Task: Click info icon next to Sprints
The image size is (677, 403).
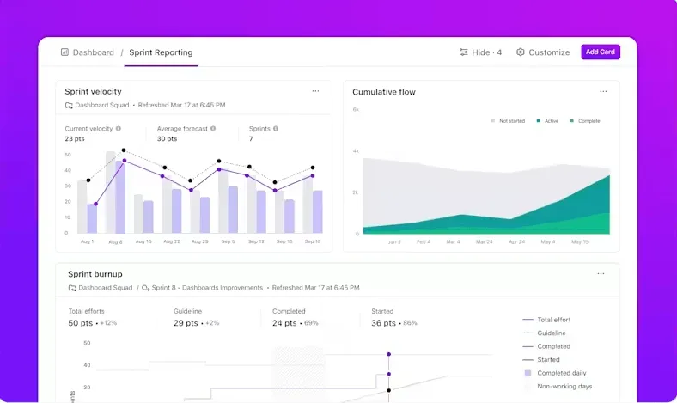Action: [x=276, y=129]
